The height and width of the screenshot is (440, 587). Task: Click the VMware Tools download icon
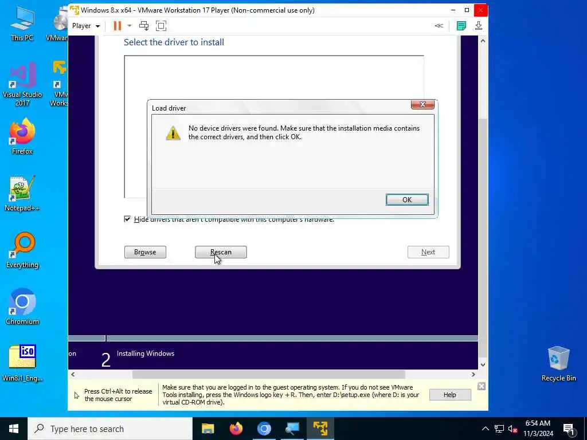(x=479, y=26)
